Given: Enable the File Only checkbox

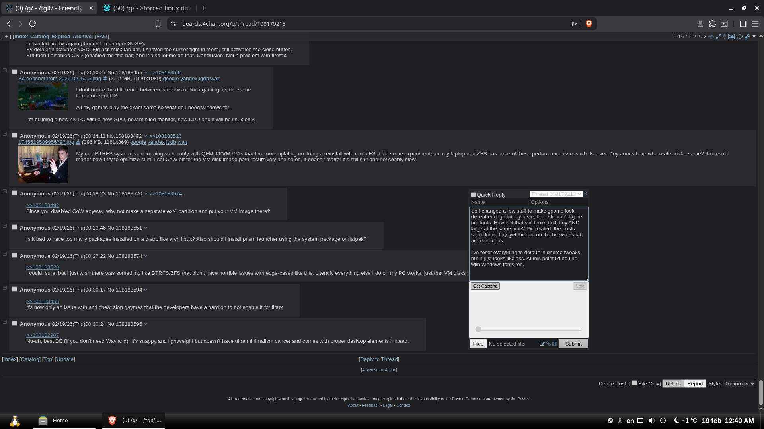Looking at the screenshot, I should point(635,383).
